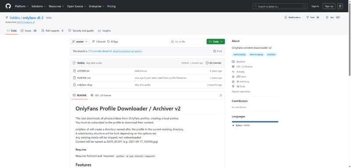Screen dimensions: 351x168
Task: Open the latest commit 'skip drm audio'
Action: pyautogui.click(x=94, y=63)
